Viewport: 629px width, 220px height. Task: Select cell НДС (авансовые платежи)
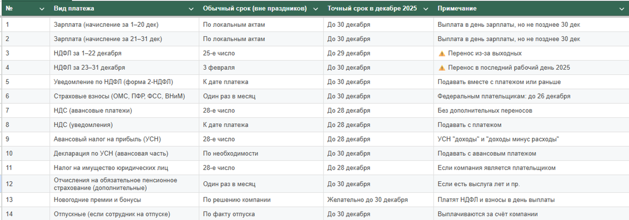pos(125,111)
